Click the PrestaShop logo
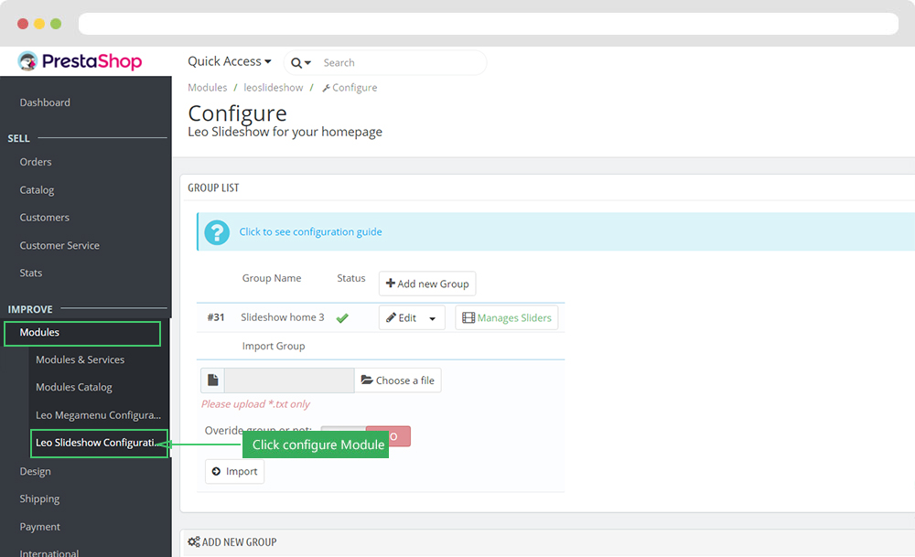This screenshot has width=915, height=557. [80, 61]
